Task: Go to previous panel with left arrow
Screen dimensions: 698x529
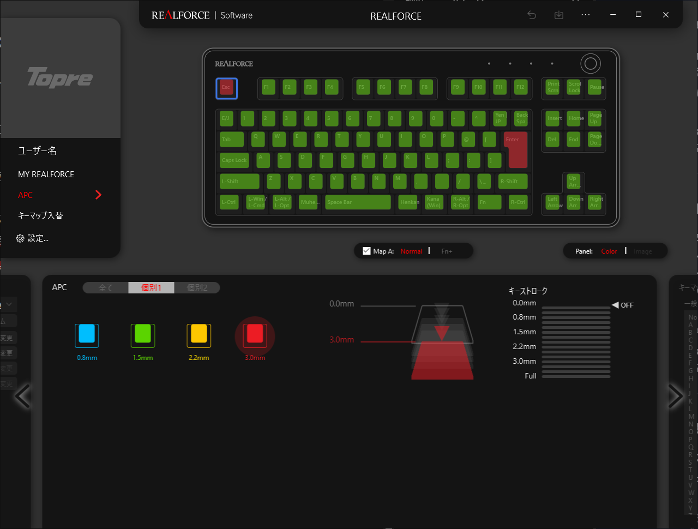Action: click(22, 396)
